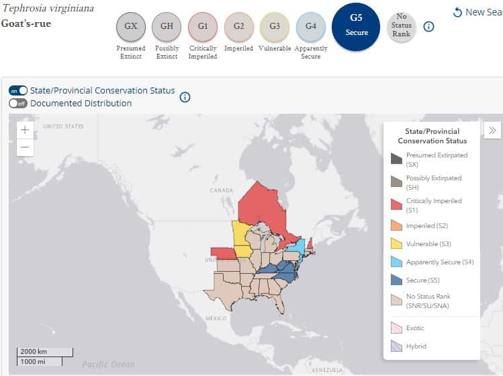Click the GX Presumed Extinct rank circle
The width and height of the screenshot is (503, 376).
pos(130,27)
